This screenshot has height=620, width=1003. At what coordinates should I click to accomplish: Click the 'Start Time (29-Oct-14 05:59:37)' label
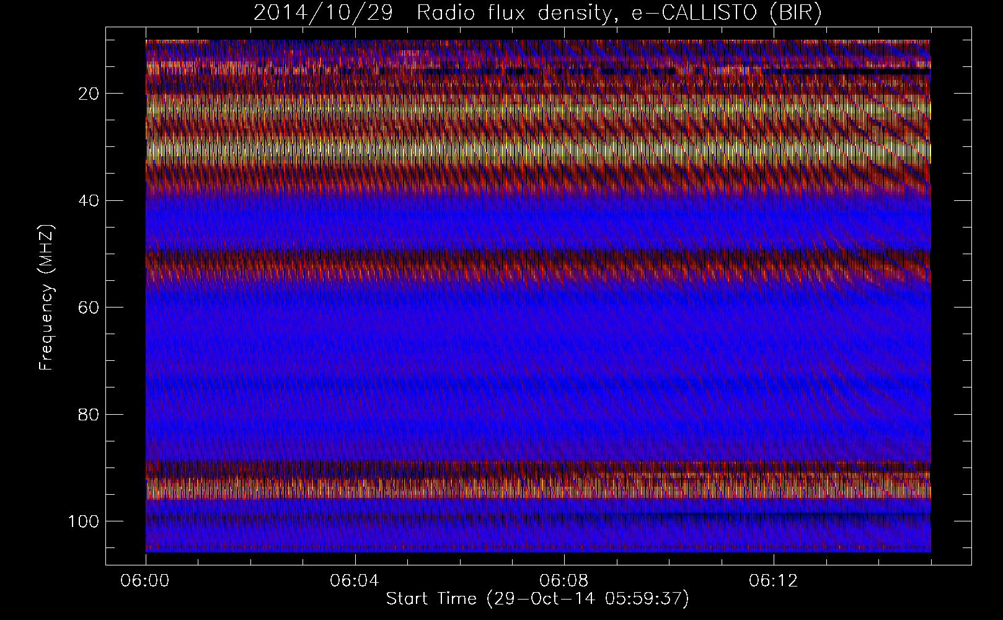click(537, 599)
